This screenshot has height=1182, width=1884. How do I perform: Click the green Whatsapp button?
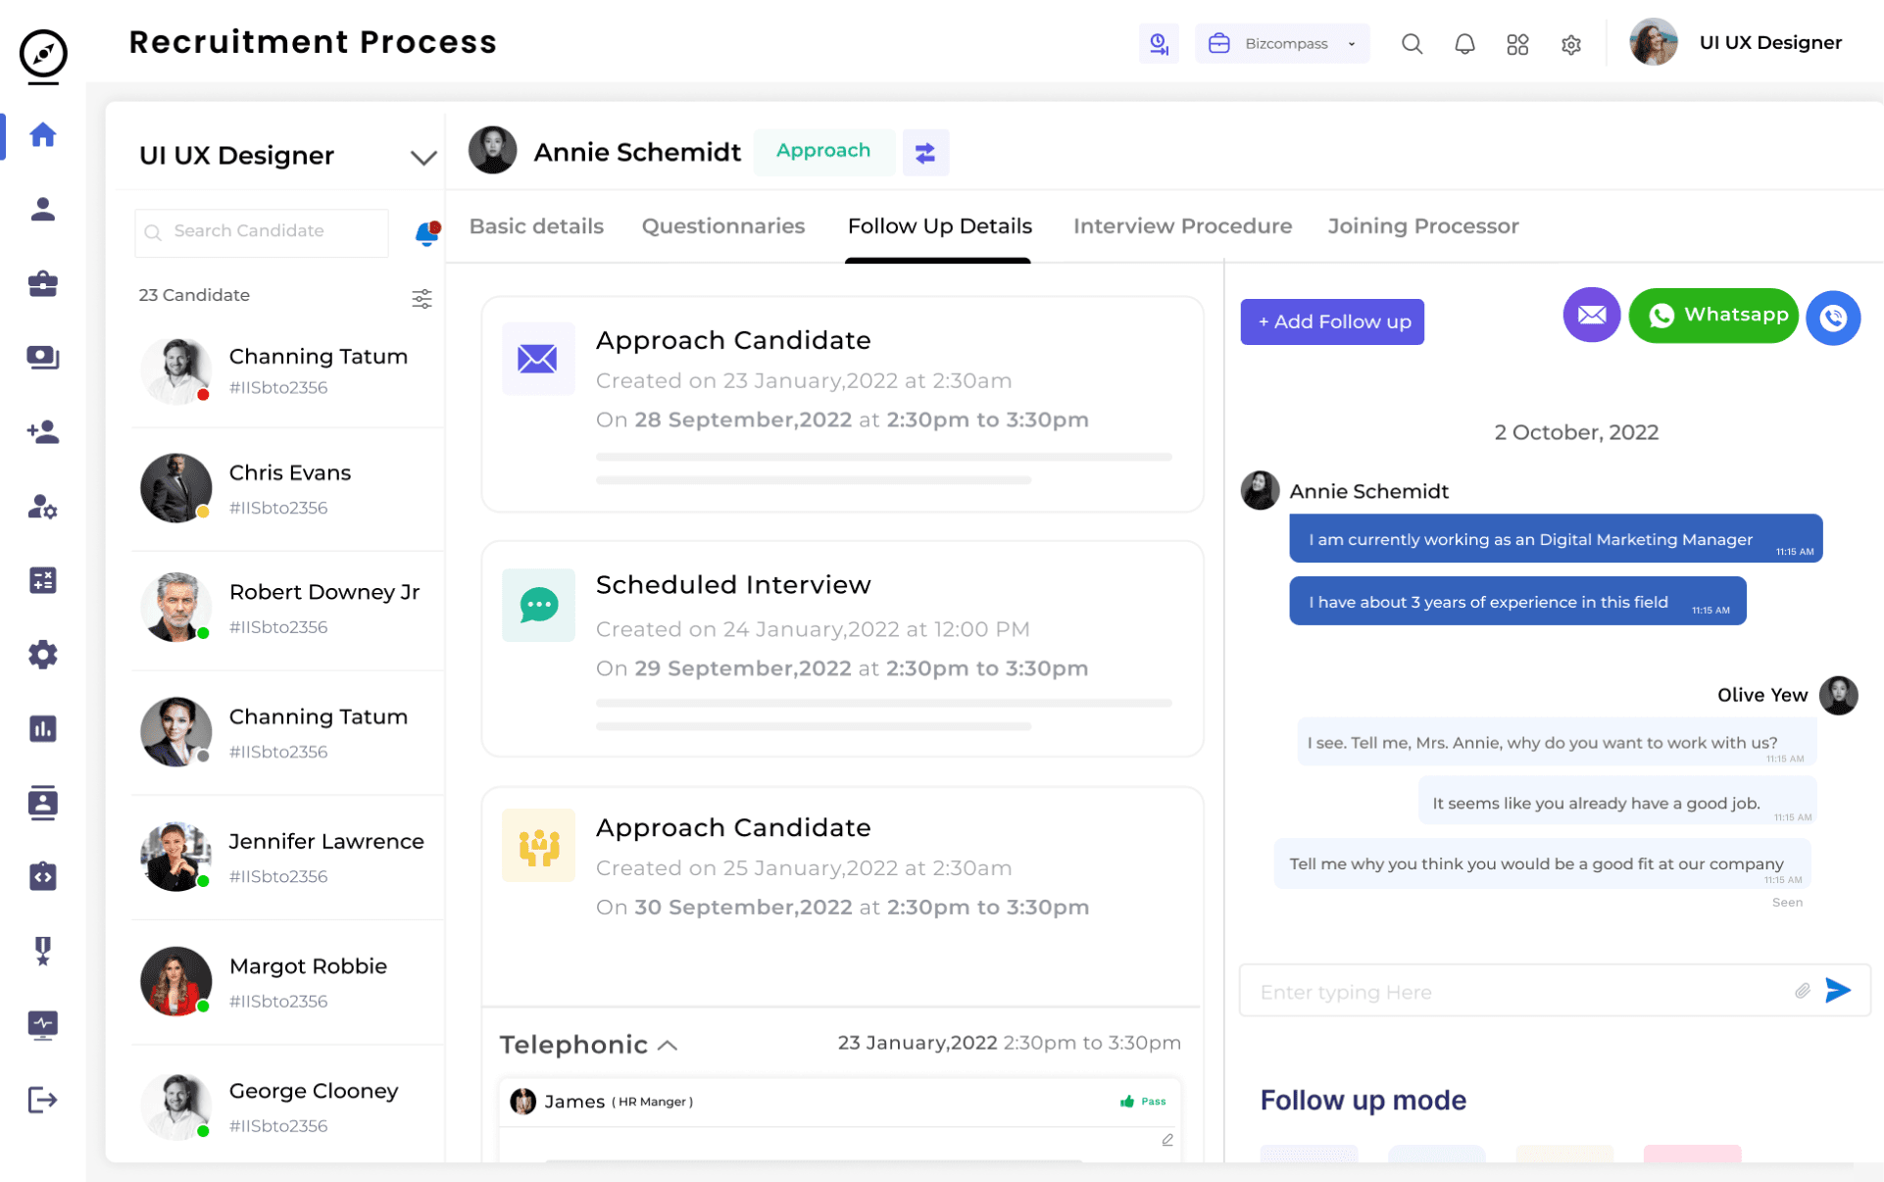click(x=1712, y=316)
